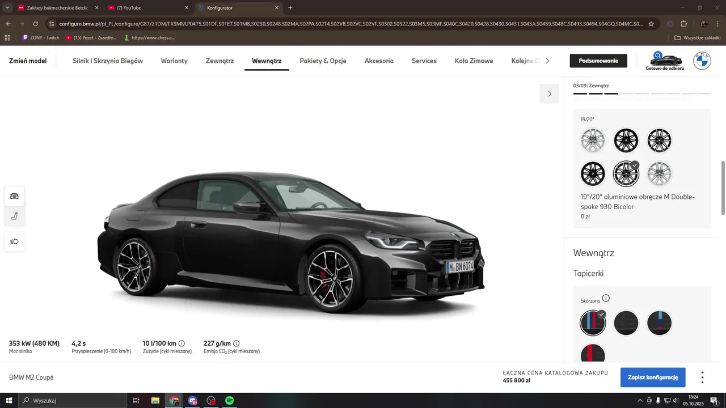This screenshot has width=726, height=408.
Task: Open tab search dropdown in Chrome
Action: pos(7,8)
